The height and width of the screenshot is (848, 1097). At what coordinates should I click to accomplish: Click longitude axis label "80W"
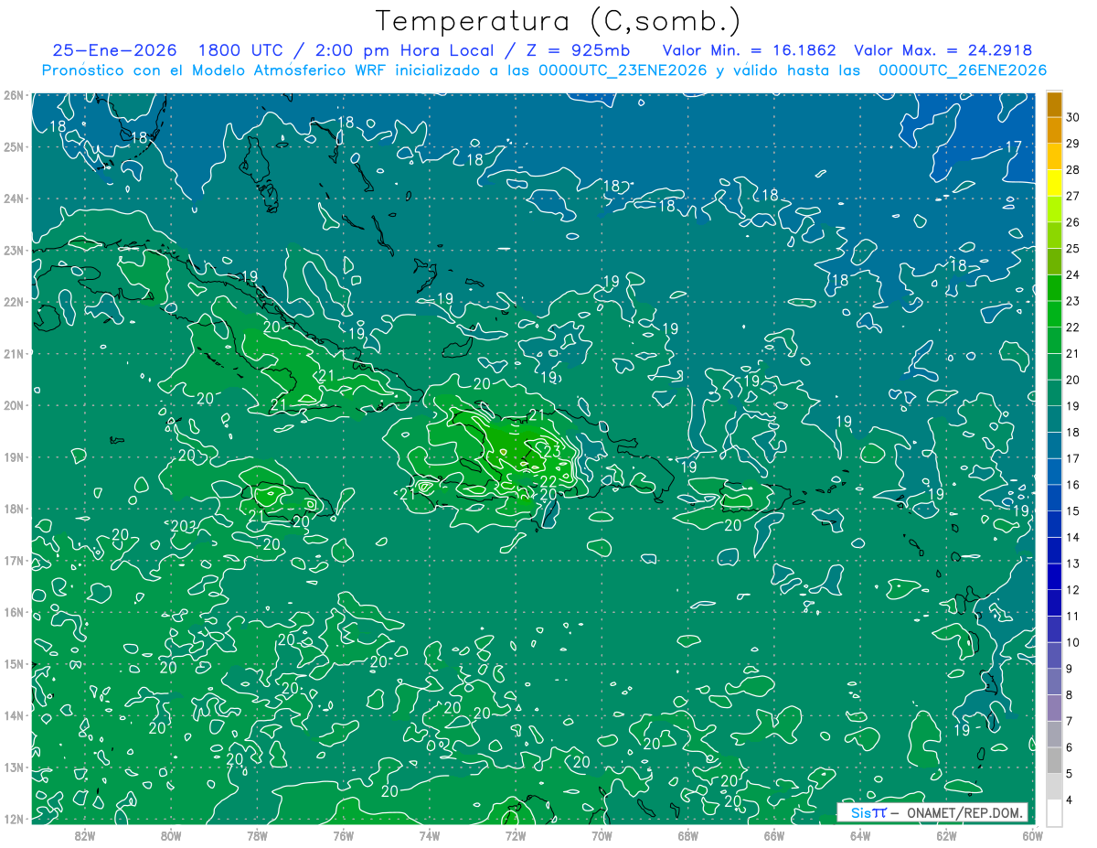(x=171, y=835)
